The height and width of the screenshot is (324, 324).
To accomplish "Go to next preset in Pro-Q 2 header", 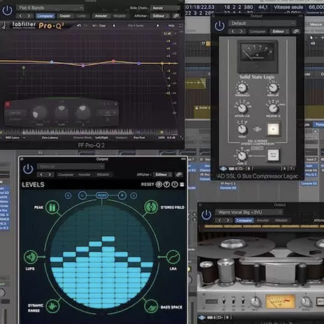I will (x=29, y=16).
